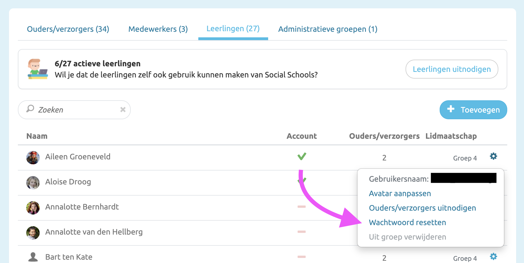This screenshot has width=524, height=263.
Task: Select "Wachtwoord resetten" in the context menu
Action: [407, 222]
